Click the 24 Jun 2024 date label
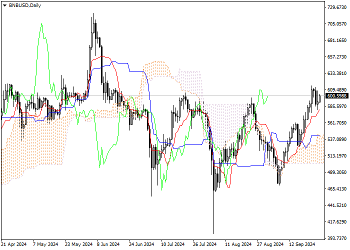 (x=141, y=244)
